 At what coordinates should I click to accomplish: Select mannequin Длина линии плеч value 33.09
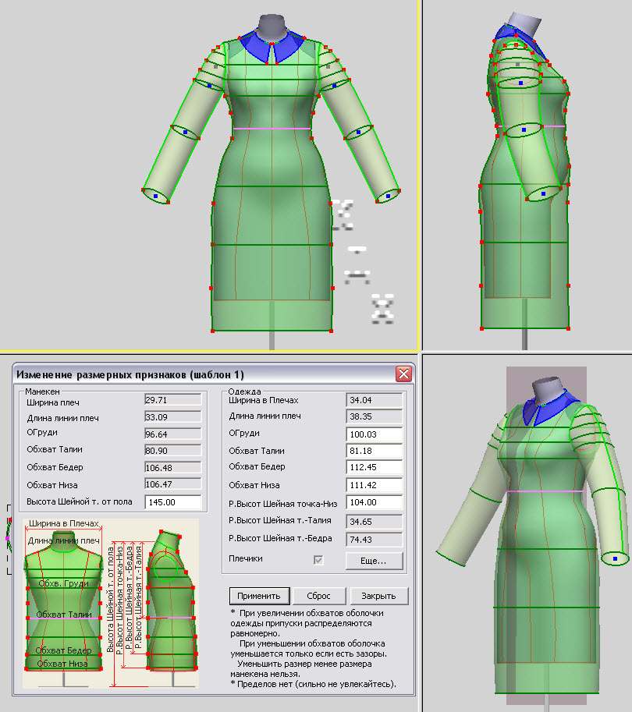click(x=172, y=417)
